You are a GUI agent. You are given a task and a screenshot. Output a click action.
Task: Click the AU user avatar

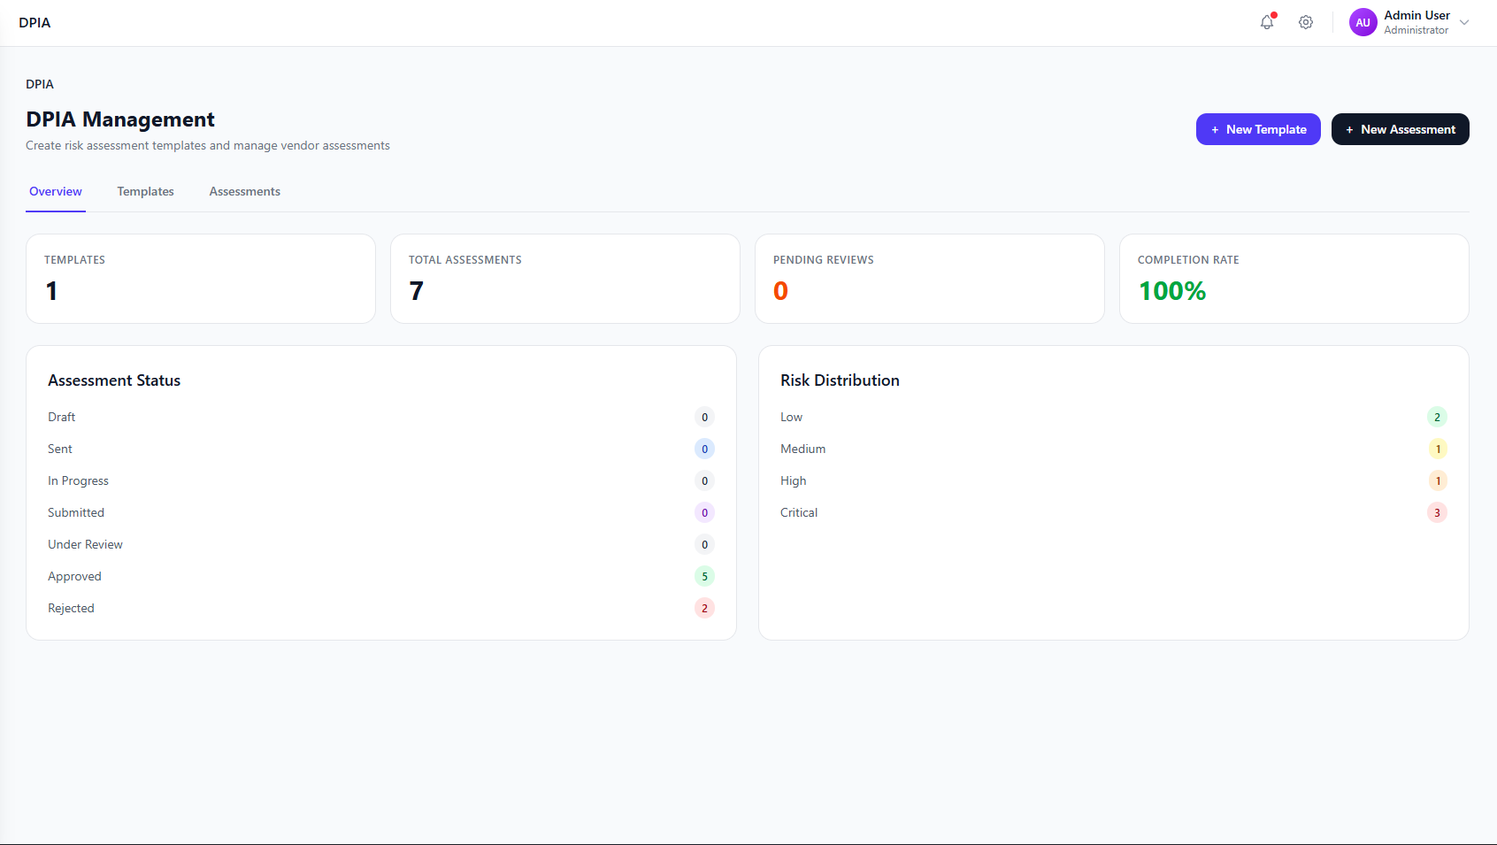(x=1363, y=23)
